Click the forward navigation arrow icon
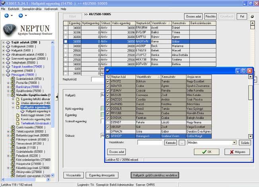Screen dimensions: 259x187 [x=21, y=16]
